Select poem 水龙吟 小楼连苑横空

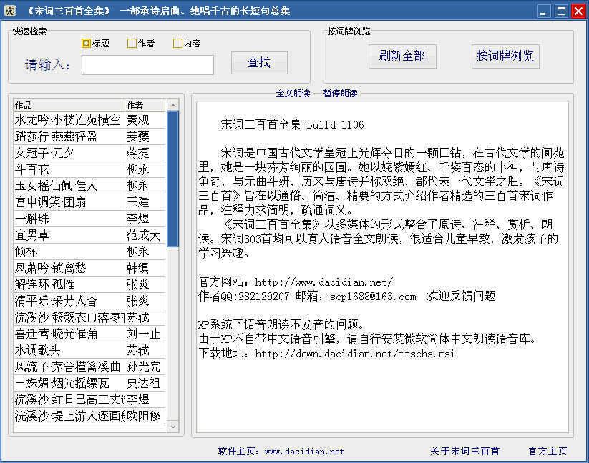tap(68, 120)
